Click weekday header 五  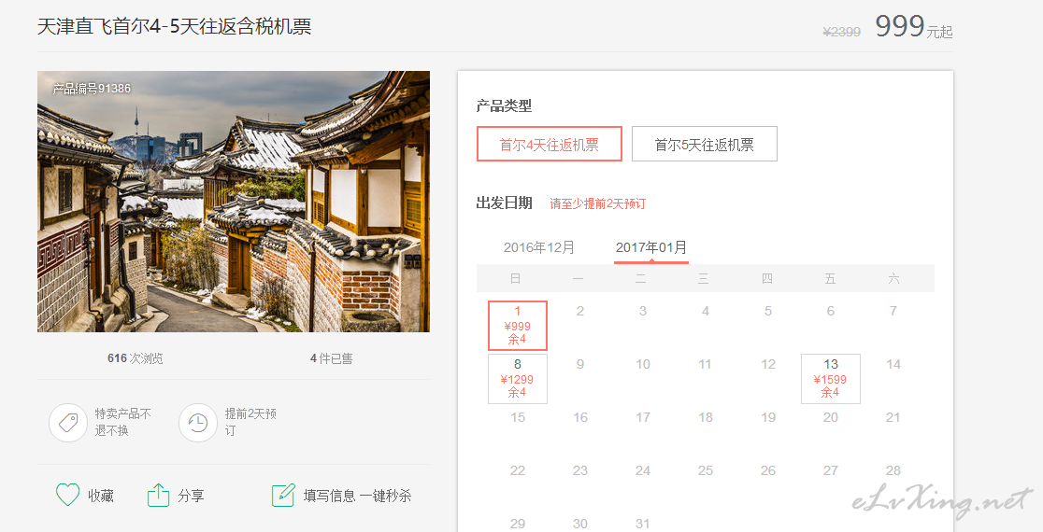[830, 279]
